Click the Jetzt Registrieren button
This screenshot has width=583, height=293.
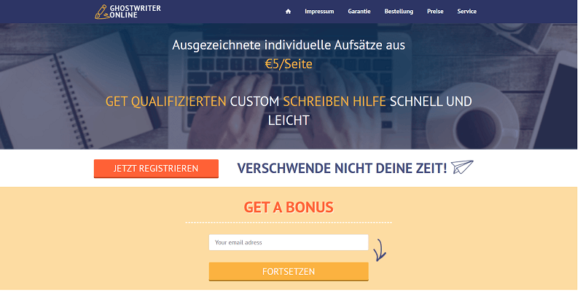[x=156, y=169]
